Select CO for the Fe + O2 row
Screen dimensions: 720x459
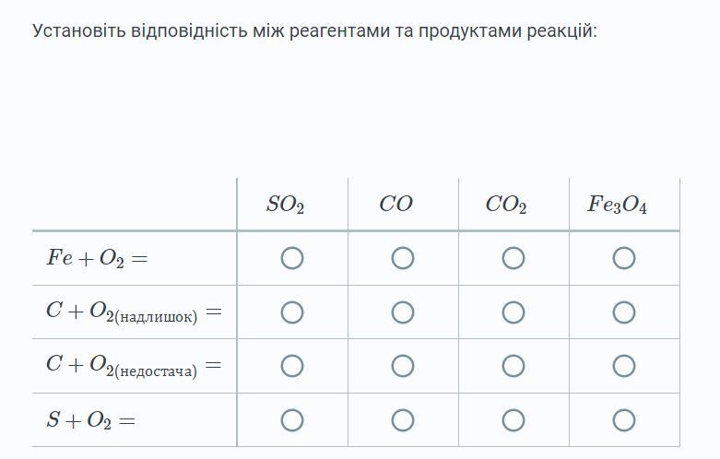tap(403, 258)
